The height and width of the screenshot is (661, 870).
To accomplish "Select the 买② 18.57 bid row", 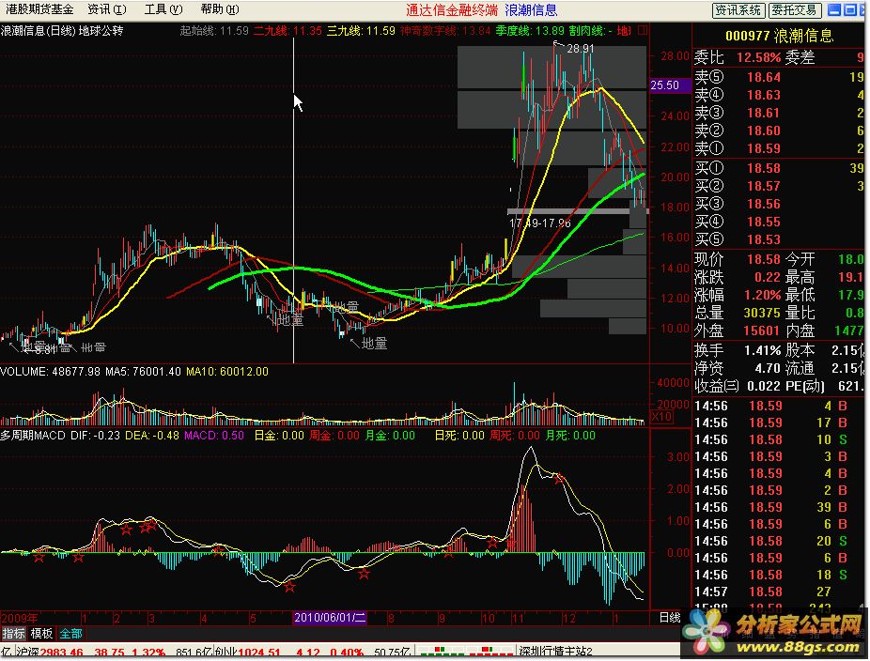I will pos(779,186).
